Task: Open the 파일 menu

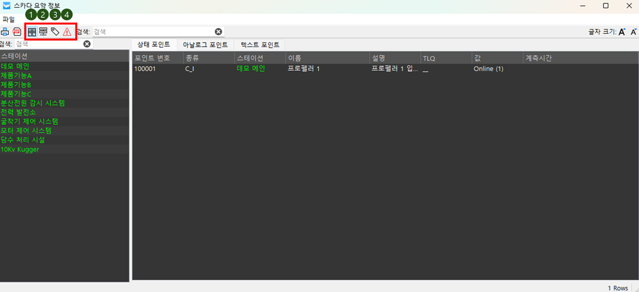Action: pyautogui.click(x=9, y=19)
